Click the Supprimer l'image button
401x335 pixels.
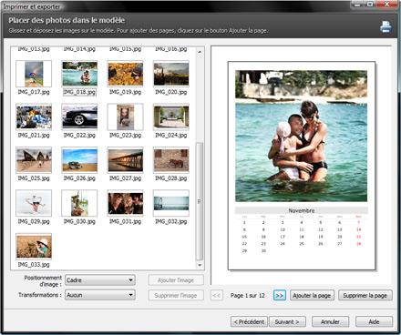(176, 295)
